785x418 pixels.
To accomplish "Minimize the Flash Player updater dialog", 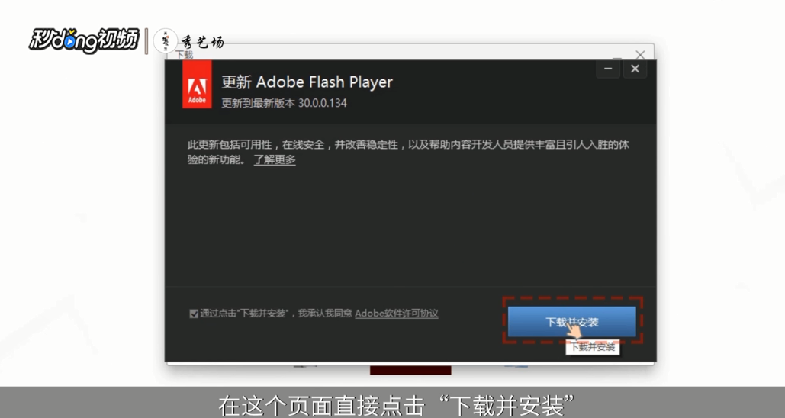I will 608,69.
